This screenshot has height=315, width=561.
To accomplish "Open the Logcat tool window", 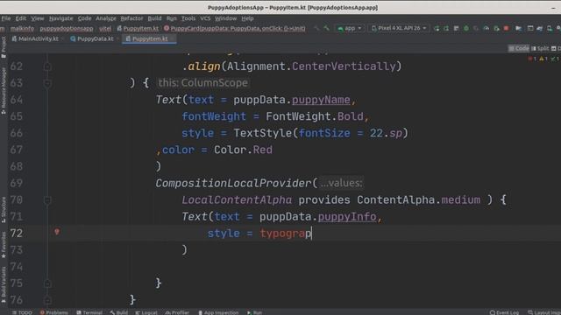I will [146, 312].
